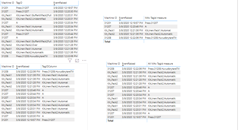The width and height of the screenshot is (239, 130).
Task: Select 31208 in the TagIDColumn table
Action: (5, 71)
